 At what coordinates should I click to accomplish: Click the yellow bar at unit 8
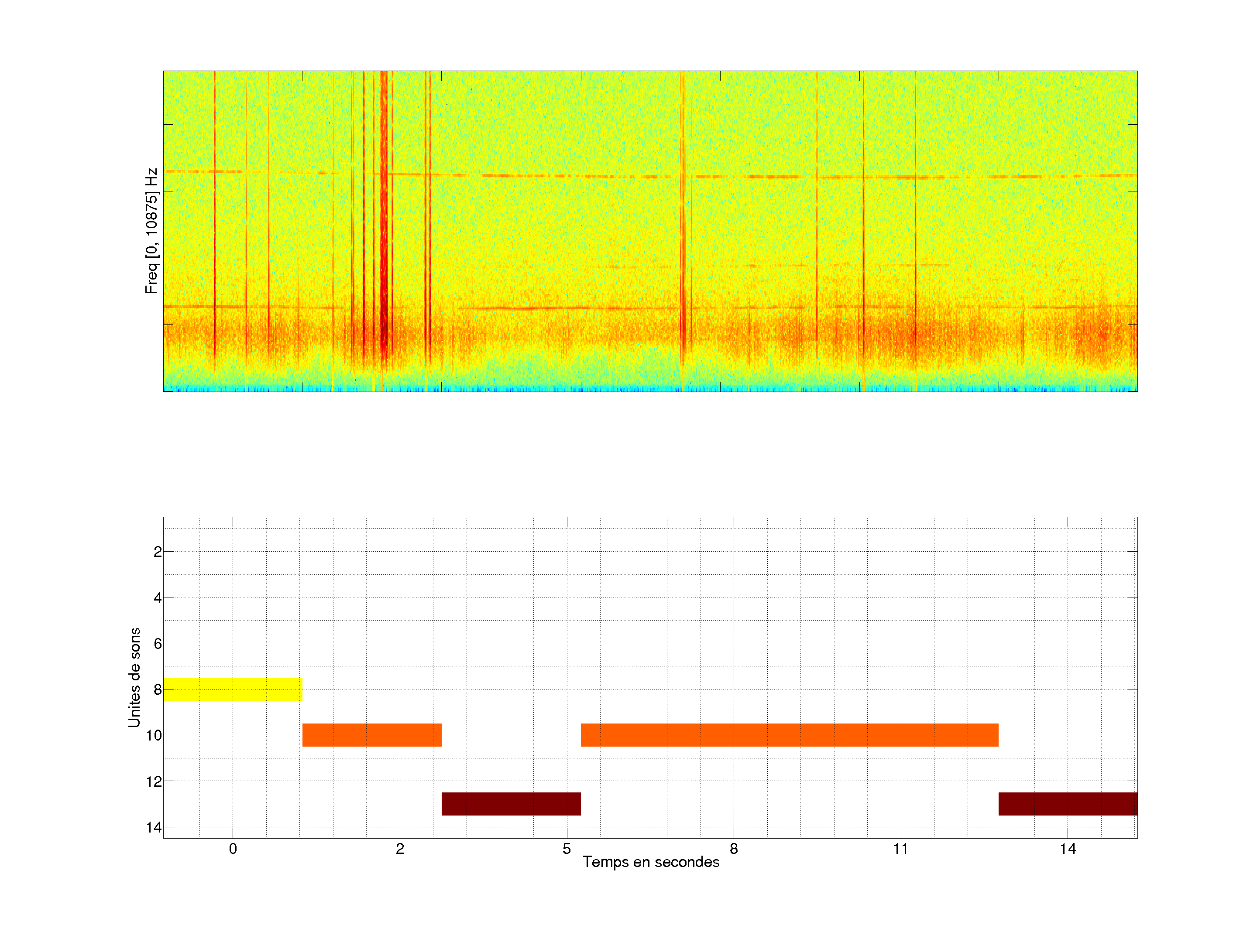(233, 689)
